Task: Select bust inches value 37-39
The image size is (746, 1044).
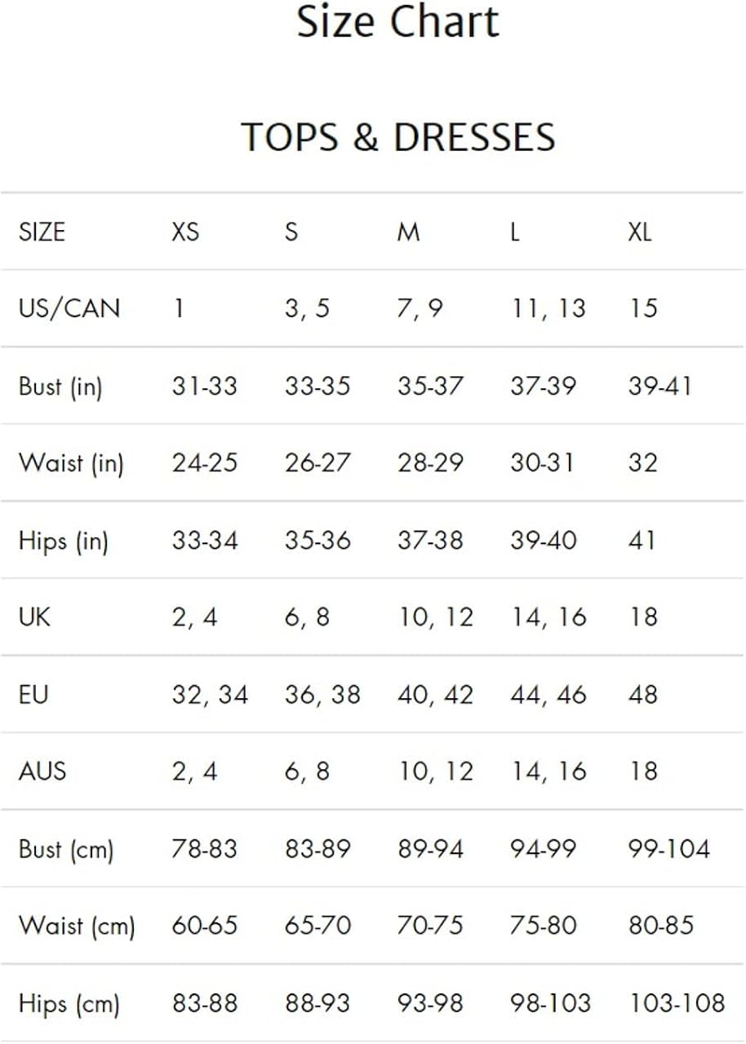Action: tap(543, 386)
